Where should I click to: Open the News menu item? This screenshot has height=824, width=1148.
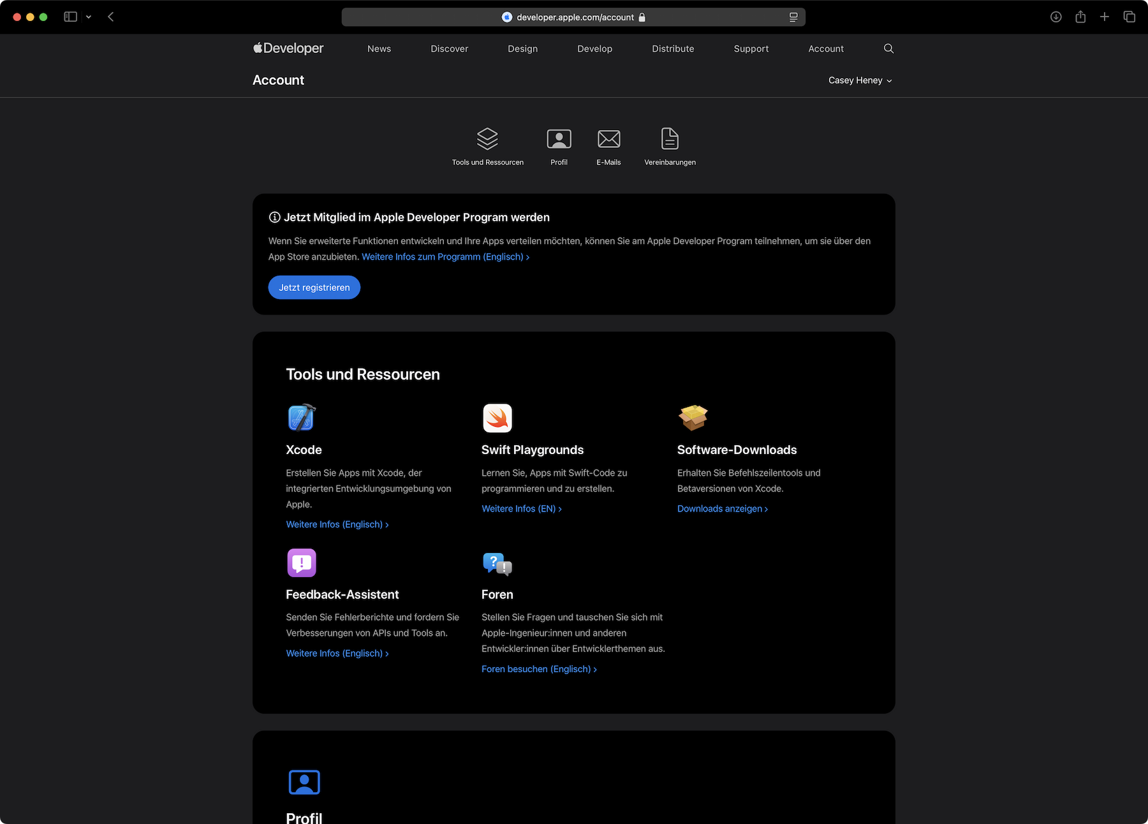379,48
